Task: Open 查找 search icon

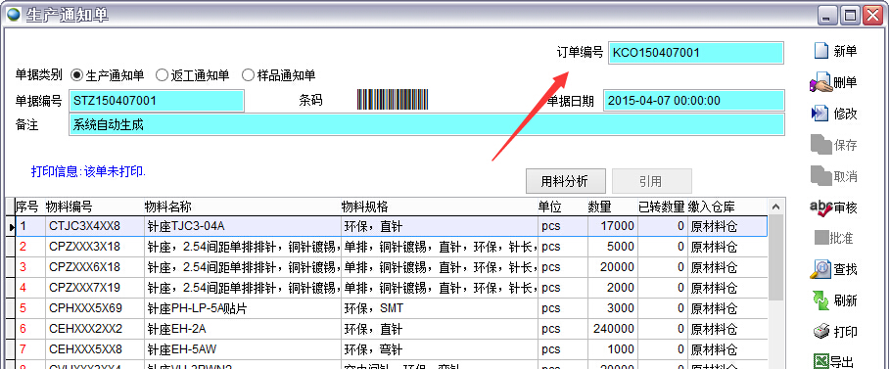Action: pyautogui.click(x=820, y=269)
